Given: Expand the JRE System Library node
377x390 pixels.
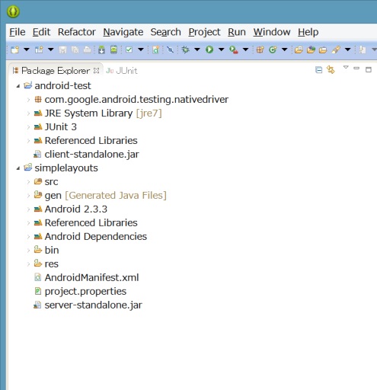Looking at the screenshot, I should point(28,113).
